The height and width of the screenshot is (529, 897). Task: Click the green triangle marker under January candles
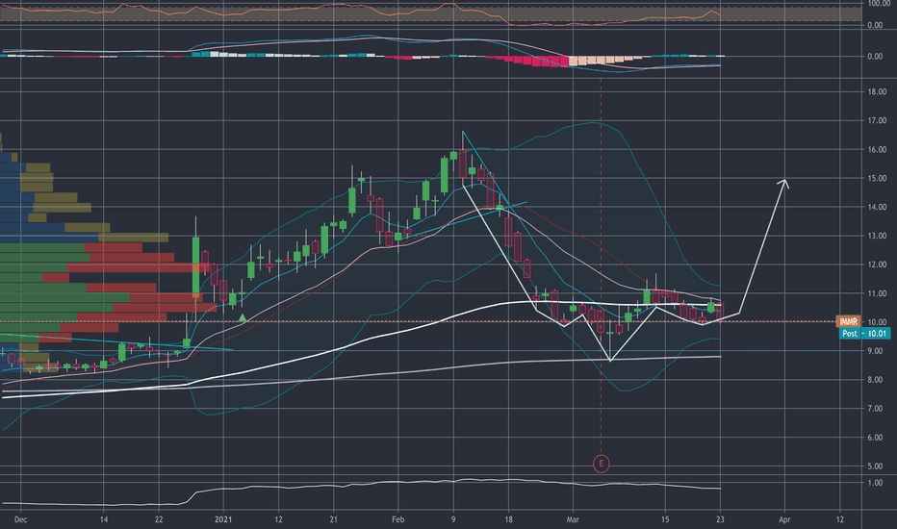[x=242, y=317]
